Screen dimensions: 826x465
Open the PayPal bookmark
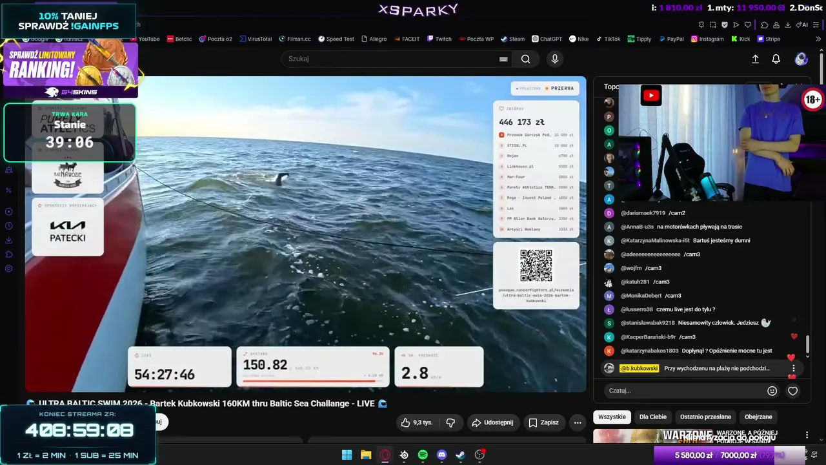tap(671, 39)
